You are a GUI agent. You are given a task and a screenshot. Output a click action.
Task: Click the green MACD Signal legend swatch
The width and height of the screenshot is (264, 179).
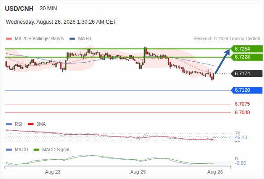coord(36,149)
